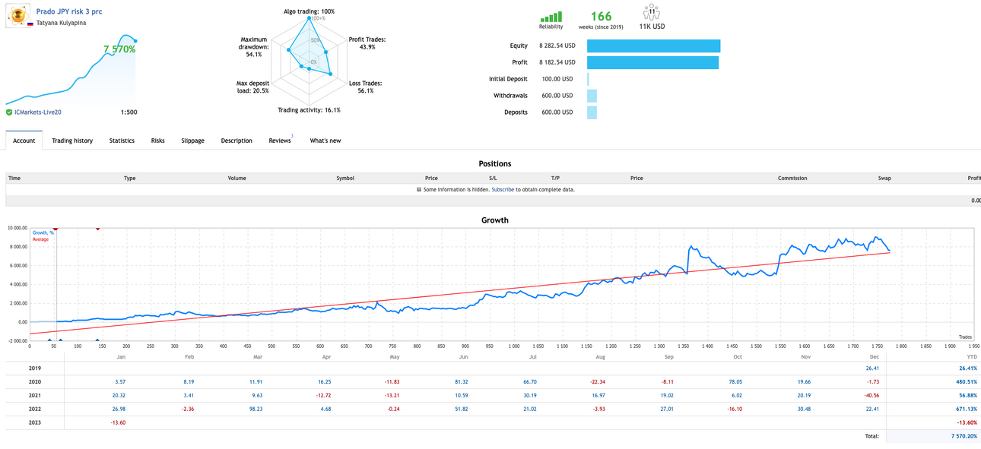The width and height of the screenshot is (981, 449).
Task: Open the Reviews tab
Action: pyautogui.click(x=280, y=141)
